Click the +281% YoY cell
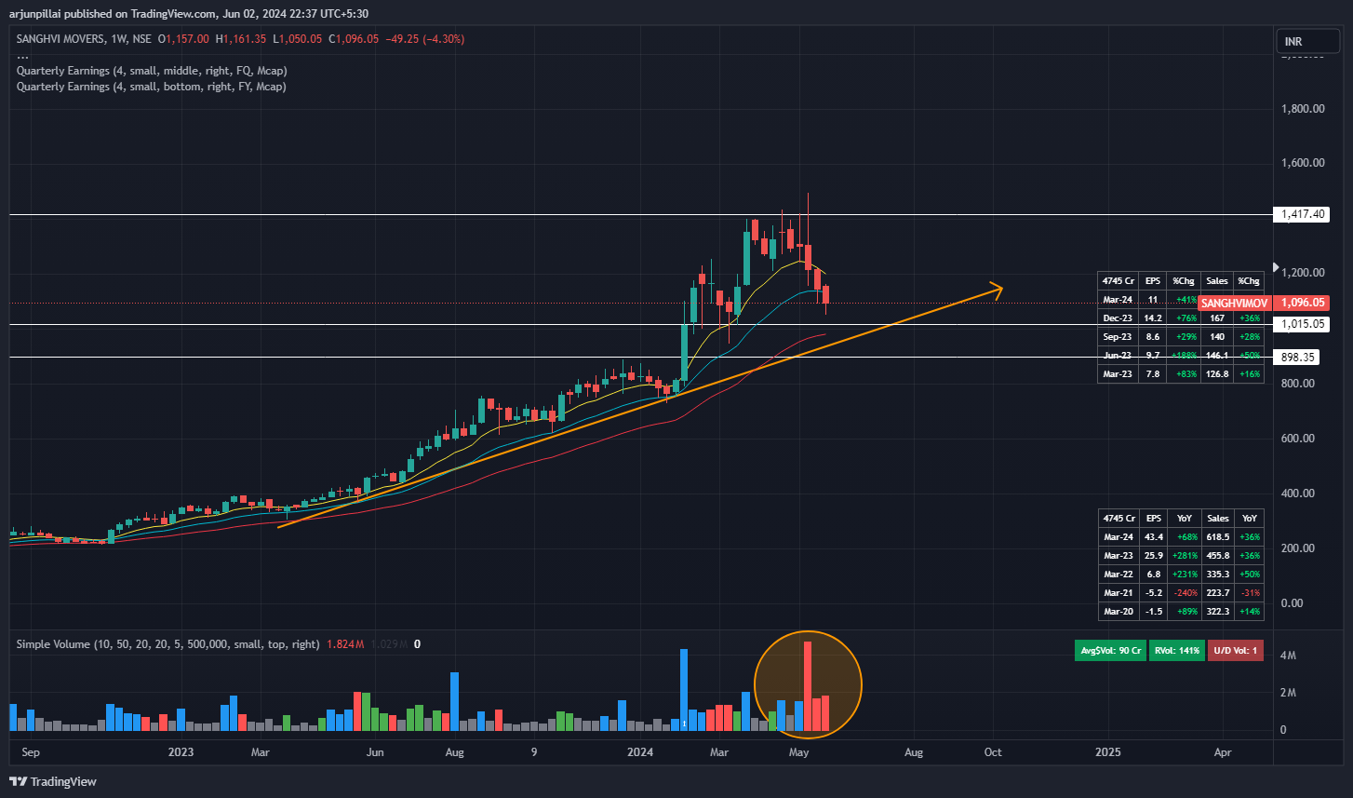The image size is (1353, 798). point(1185,556)
